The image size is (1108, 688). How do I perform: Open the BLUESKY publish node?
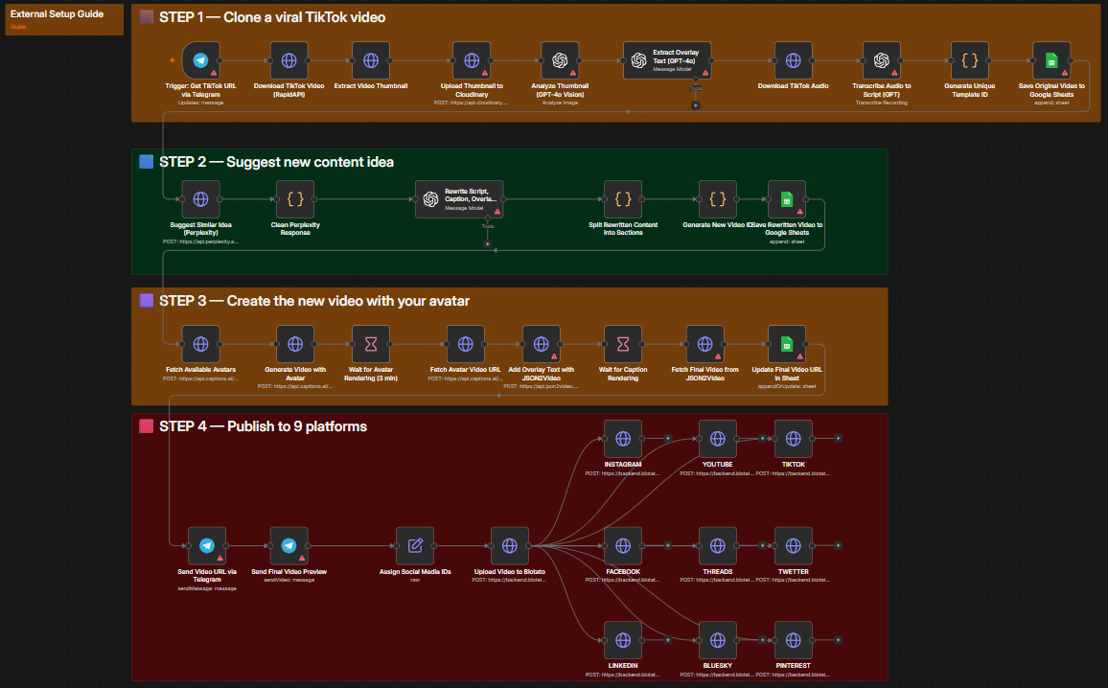pyautogui.click(x=717, y=641)
